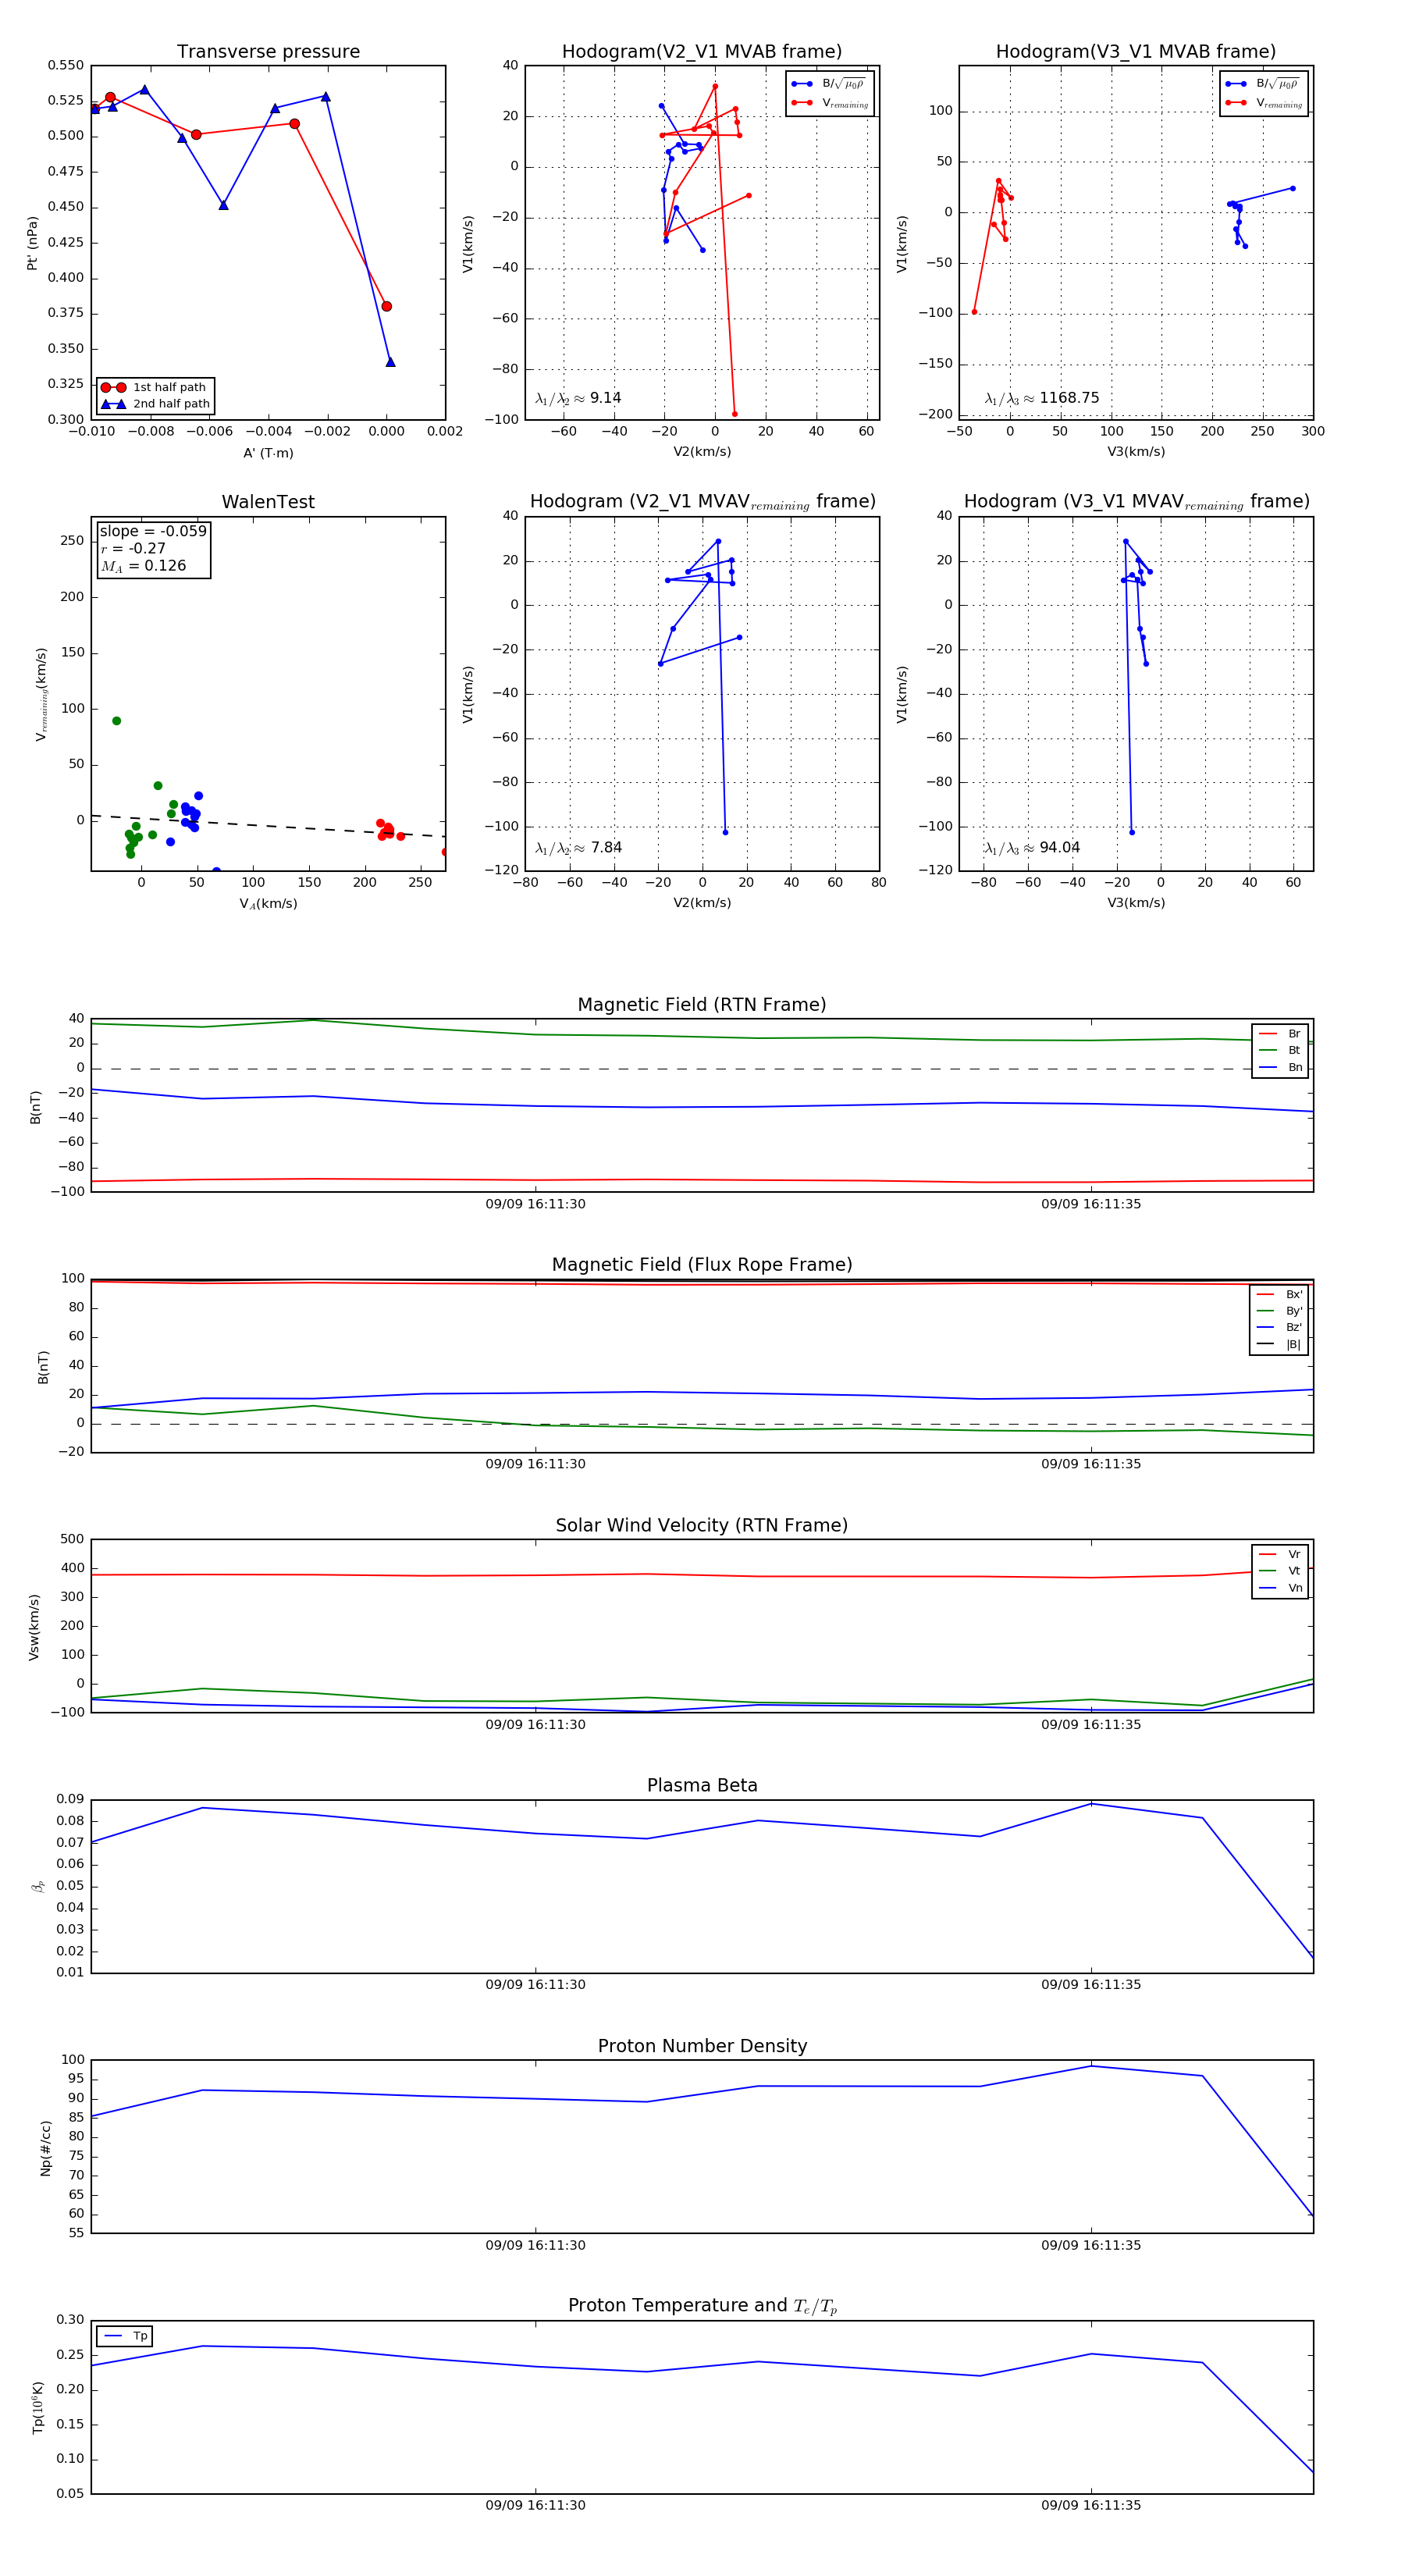Image resolution: width=1405 pixels, height=2576 pixels.
Task: Click the lowest red marker in Transverse pressure
Action: tap(387, 306)
